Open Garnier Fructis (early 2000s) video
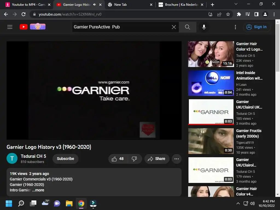 pyautogui.click(x=249, y=133)
